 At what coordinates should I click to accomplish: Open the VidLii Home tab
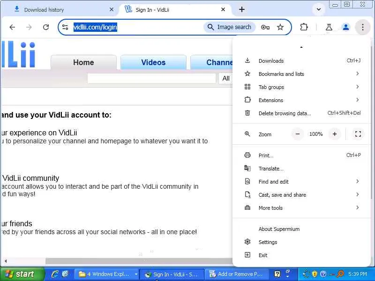pos(83,62)
